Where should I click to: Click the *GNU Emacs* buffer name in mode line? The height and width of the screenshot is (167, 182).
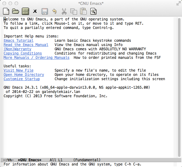(29, 160)
